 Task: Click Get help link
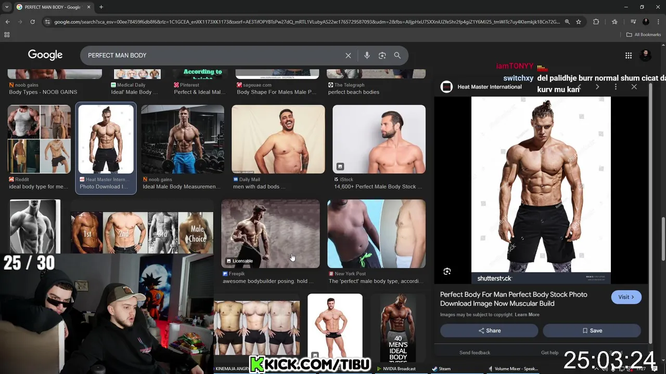[x=549, y=353]
